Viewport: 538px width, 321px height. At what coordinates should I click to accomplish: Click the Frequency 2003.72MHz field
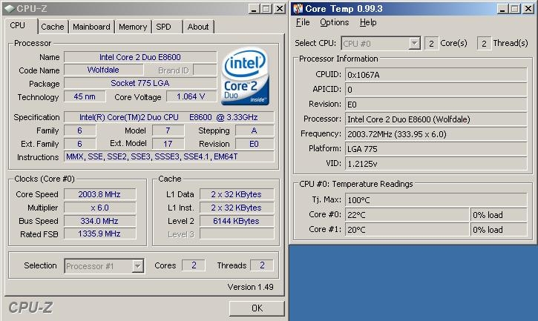click(x=436, y=134)
